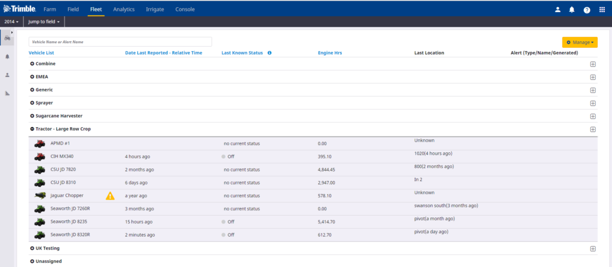The image size is (612, 267).
Task: Click the Jaguar Chopper vehicle name
Action: tap(67, 195)
